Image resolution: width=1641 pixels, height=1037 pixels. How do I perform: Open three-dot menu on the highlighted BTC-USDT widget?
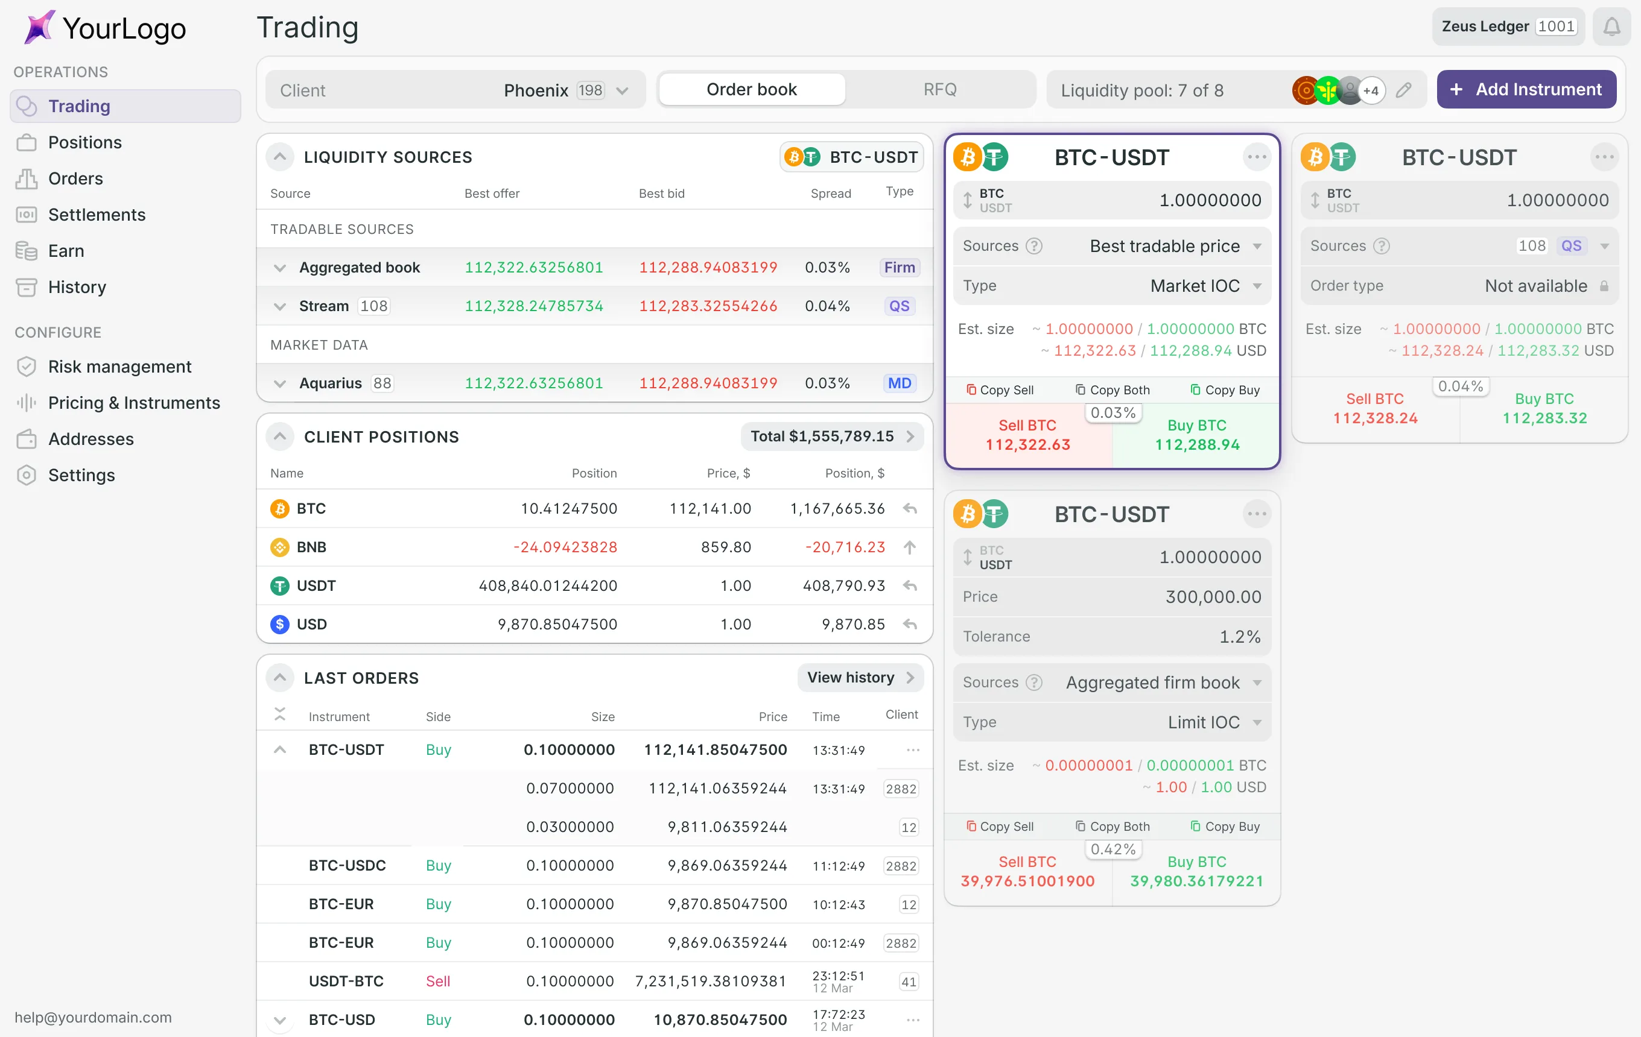(1257, 157)
